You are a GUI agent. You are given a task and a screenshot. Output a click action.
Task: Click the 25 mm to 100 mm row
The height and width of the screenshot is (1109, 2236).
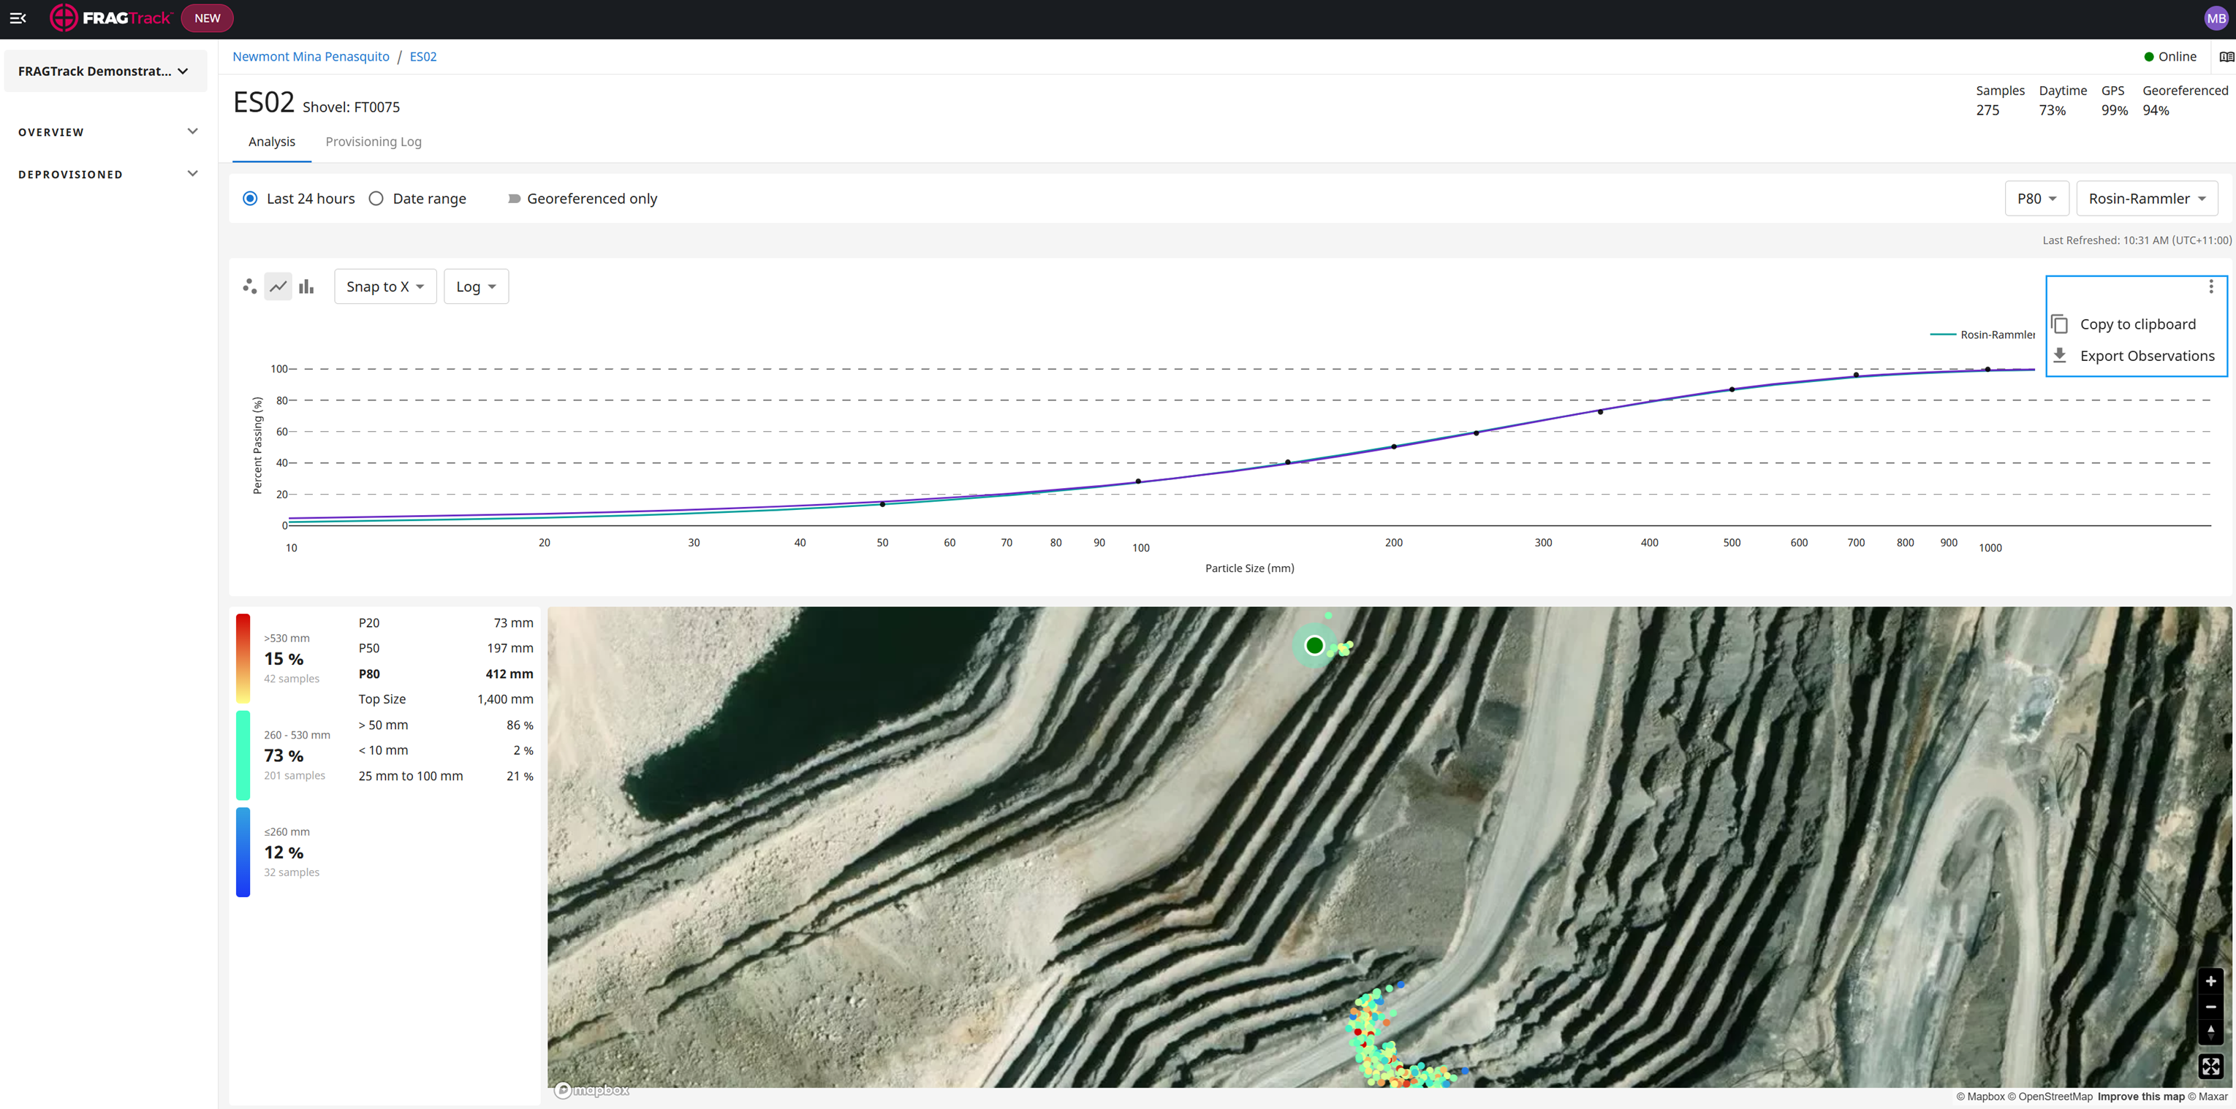point(445,776)
